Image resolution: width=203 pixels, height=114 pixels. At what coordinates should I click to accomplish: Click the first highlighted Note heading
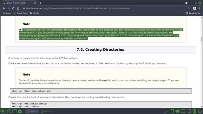26,24
